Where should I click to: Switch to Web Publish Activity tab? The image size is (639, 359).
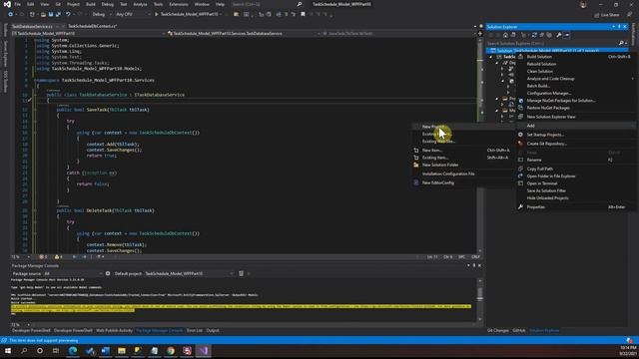(x=114, y=330)
